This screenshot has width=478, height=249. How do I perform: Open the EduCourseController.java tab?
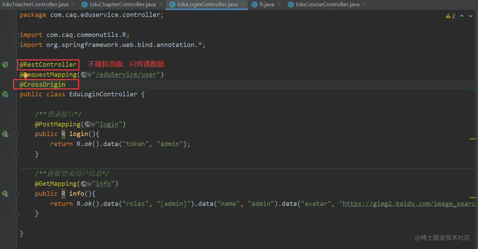(327, 4)
